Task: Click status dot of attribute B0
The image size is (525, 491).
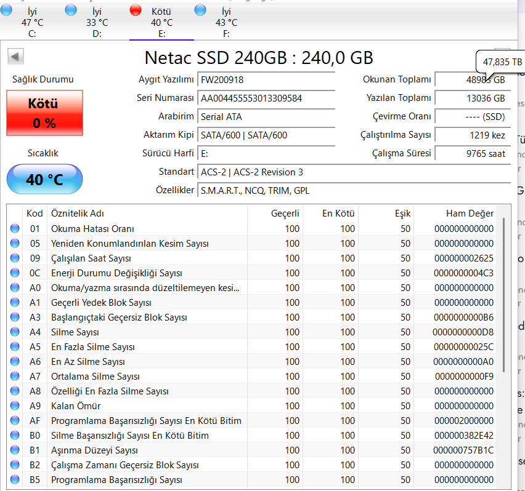Action: click(15, 435)
